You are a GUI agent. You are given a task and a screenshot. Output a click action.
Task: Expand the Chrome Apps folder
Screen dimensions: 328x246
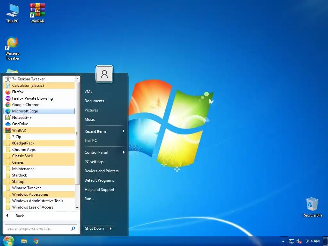click(x=39, y=150)
